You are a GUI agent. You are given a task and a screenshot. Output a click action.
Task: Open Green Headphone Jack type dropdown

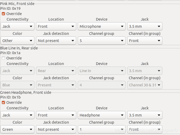point(145,115)
